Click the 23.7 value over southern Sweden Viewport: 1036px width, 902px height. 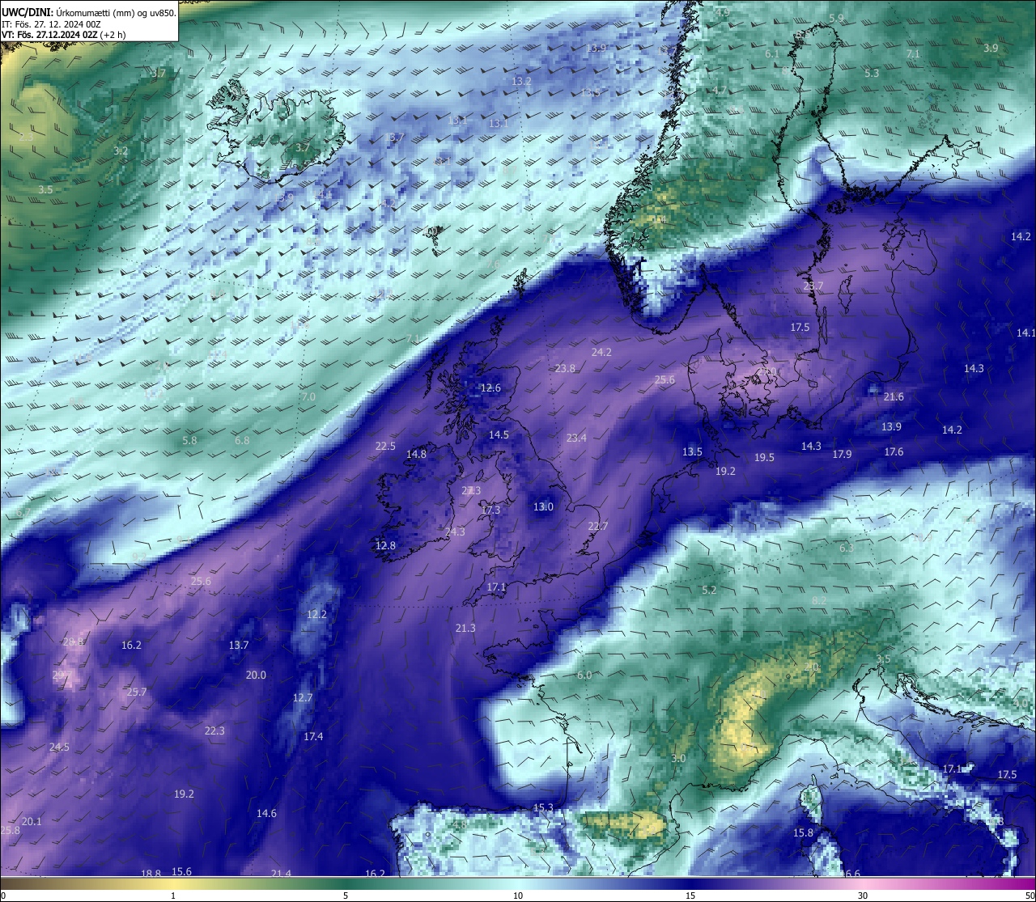813,286
